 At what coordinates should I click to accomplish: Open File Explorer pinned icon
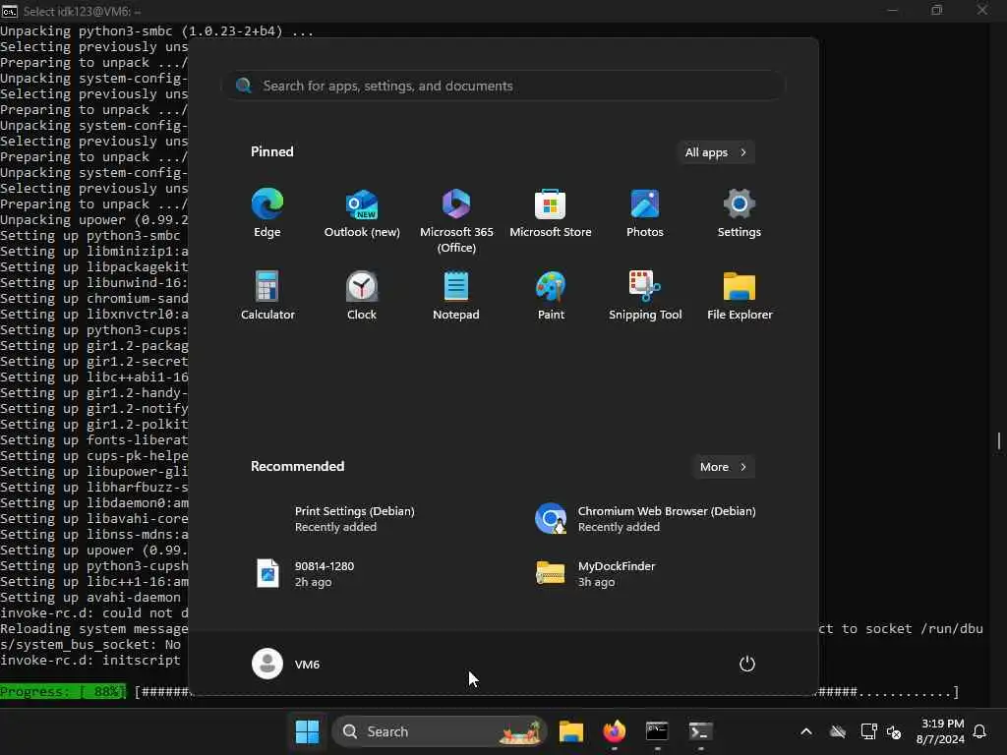[740, 296]
